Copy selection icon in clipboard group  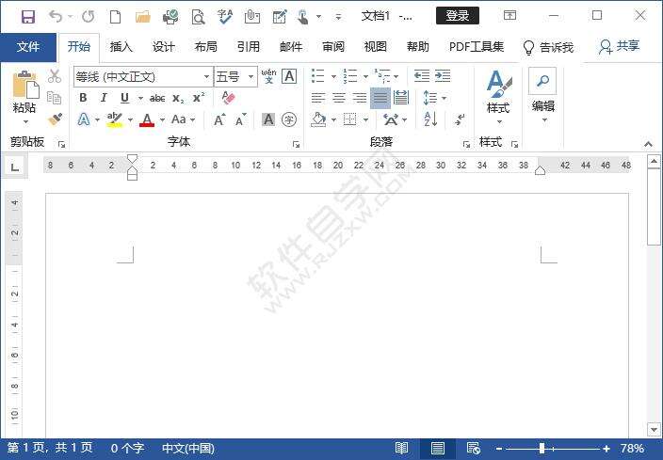pos(54,98)
